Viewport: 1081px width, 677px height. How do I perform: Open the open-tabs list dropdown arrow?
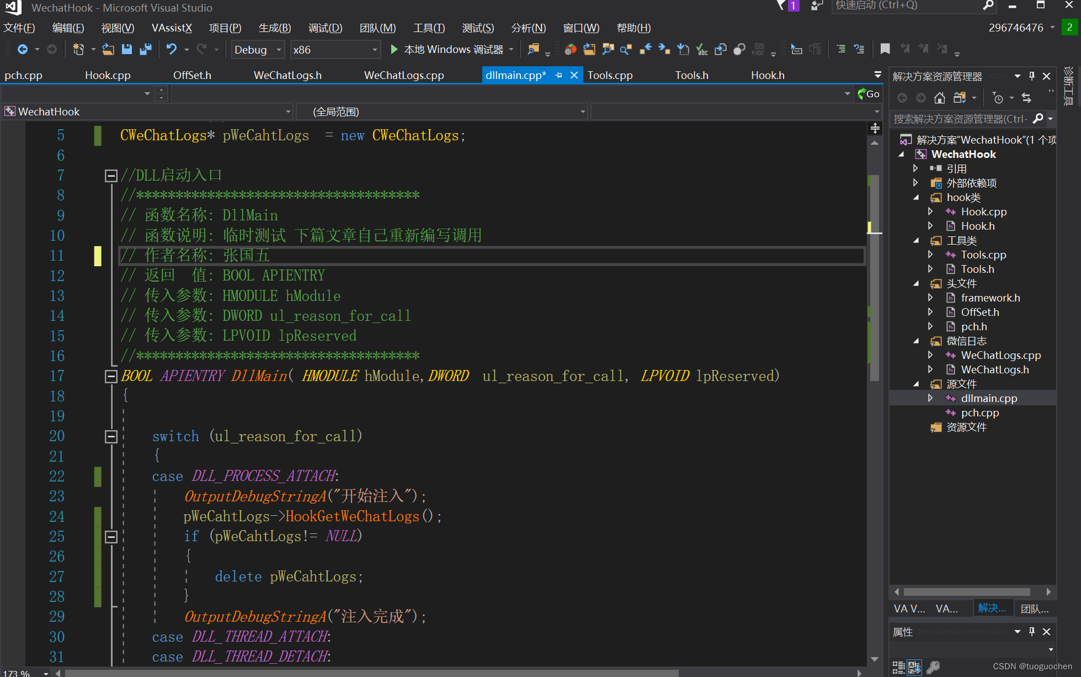coord(877,75)
